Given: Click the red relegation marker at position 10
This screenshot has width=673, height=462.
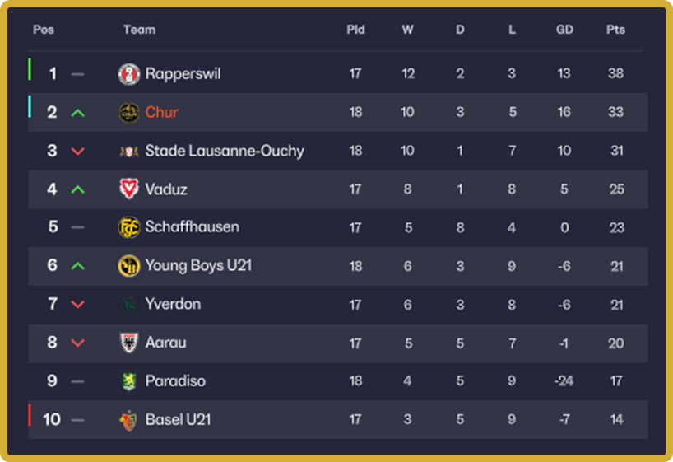Looking at the screenshot, I should click(x=30, y=416).
